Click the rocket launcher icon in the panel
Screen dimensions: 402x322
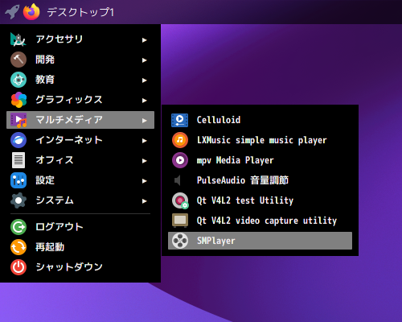click(12, 11)
